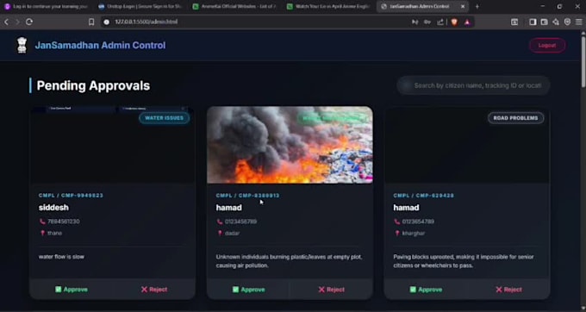This screenshot has width=586, height=312.
Task: Click the browser forward arrow
Action: point(17,22)
